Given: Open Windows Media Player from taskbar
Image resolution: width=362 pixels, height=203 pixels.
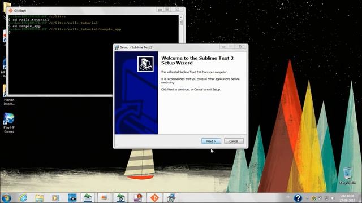Looking at the screenshot, I should pyautogui.click(x=55, y=198).
